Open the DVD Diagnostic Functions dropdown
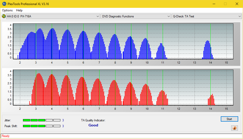This screenshot has width=243, height=139. tap(136, 16)
